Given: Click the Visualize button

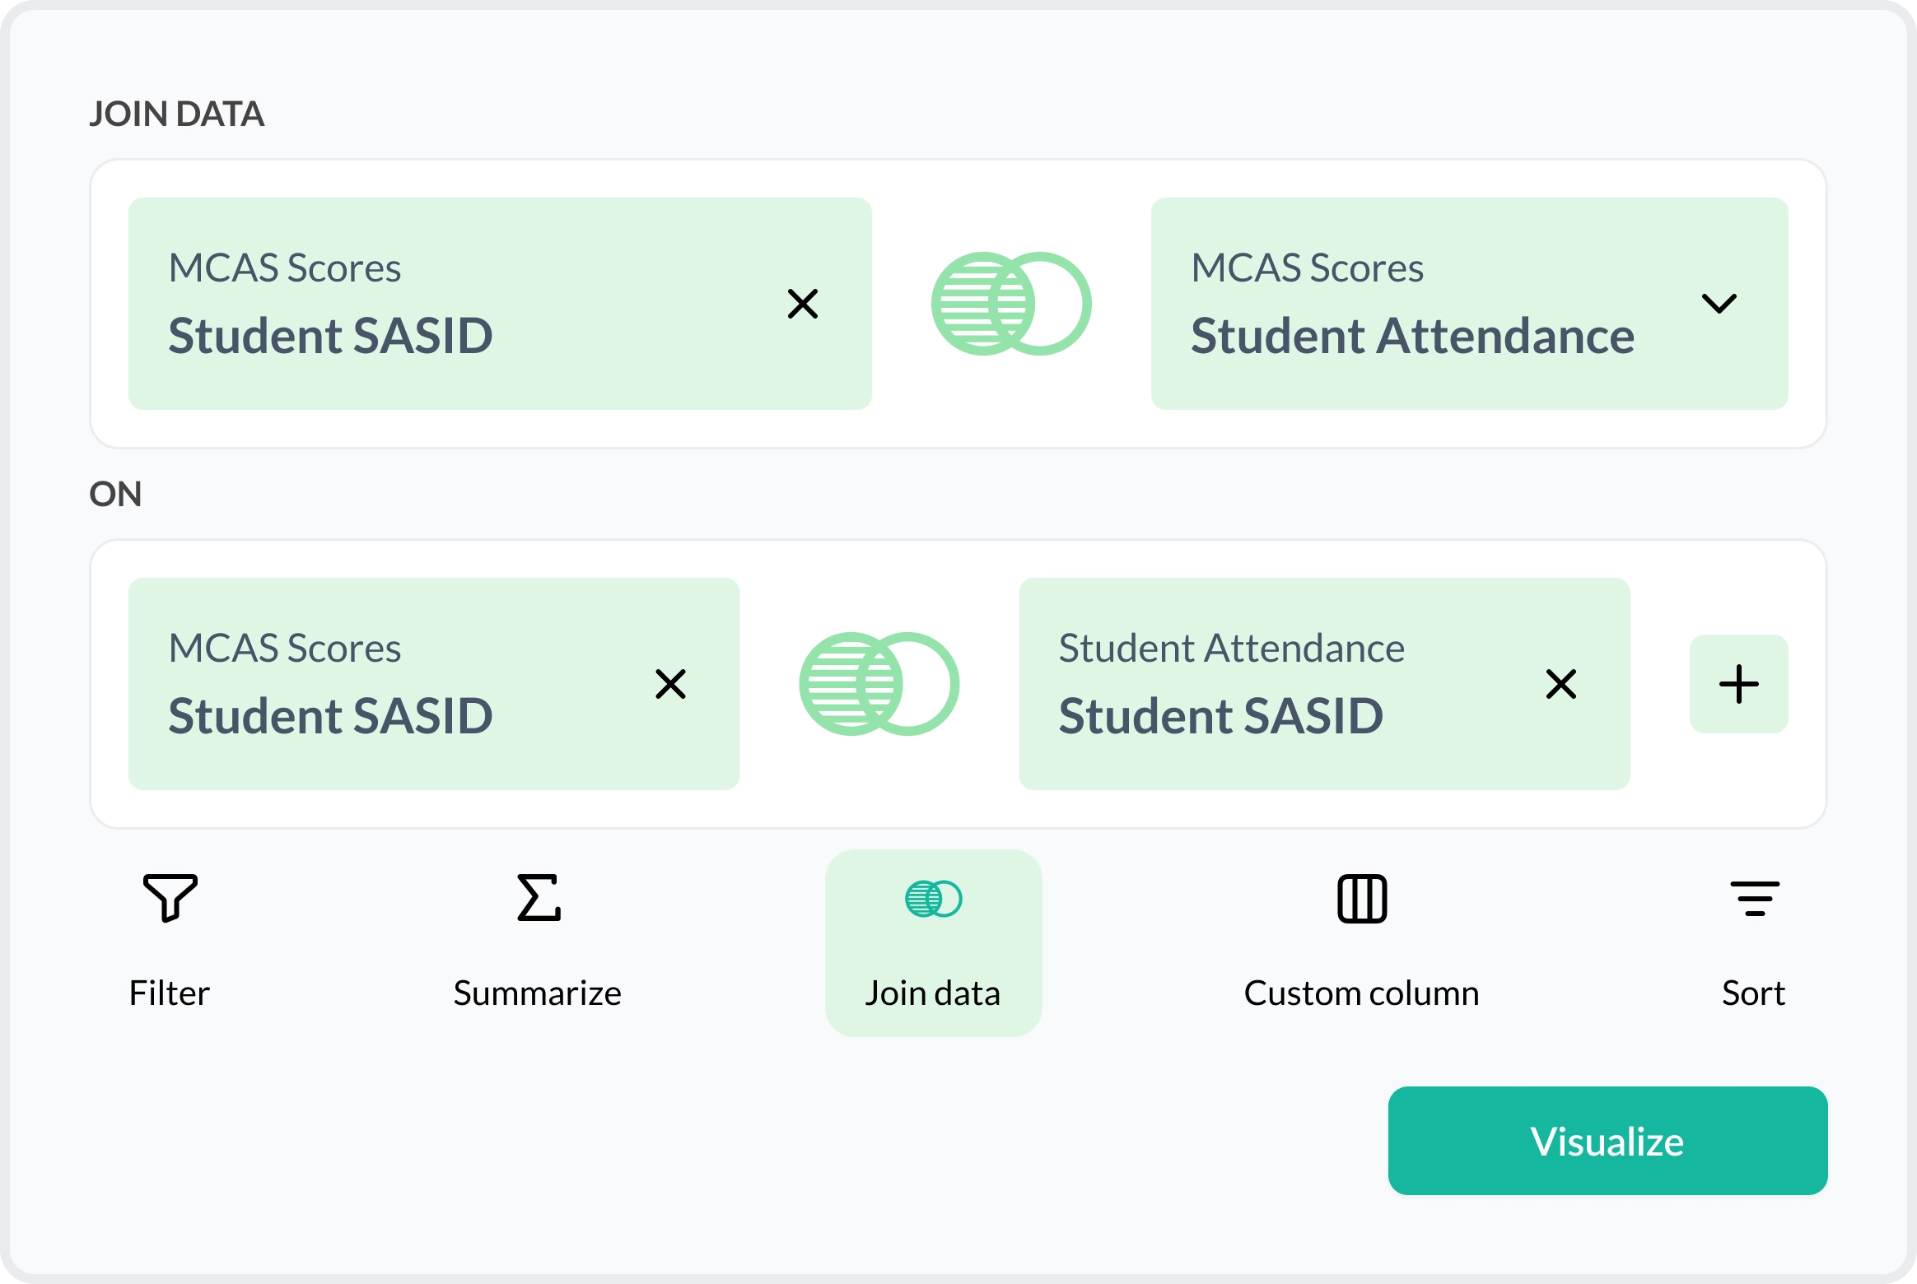Looking at the screenshot, I should coord(1608,1141).
